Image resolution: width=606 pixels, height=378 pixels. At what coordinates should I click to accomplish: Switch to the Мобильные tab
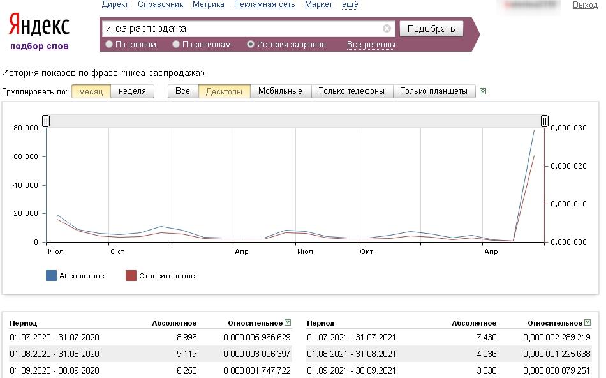280,91
